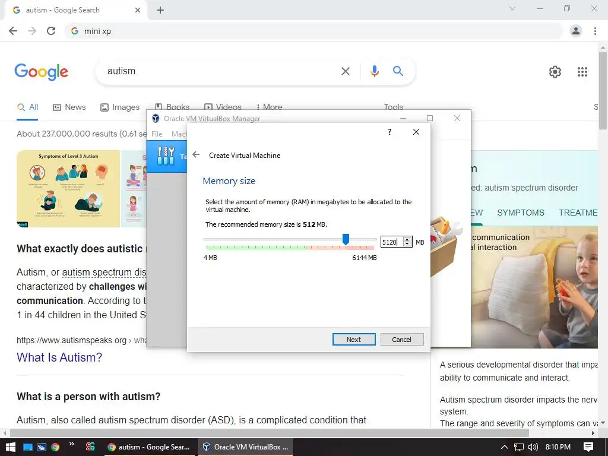
Task: Click the green zone of the memory scale
Action: coord(256,247)
